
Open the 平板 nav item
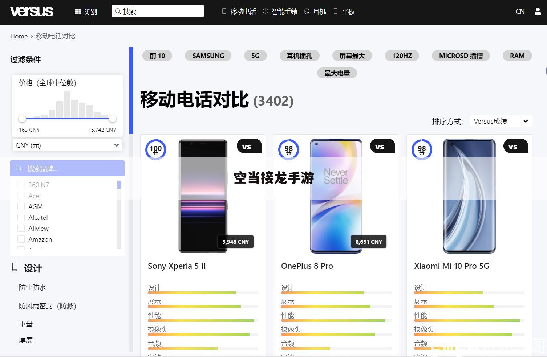(344, 12)
